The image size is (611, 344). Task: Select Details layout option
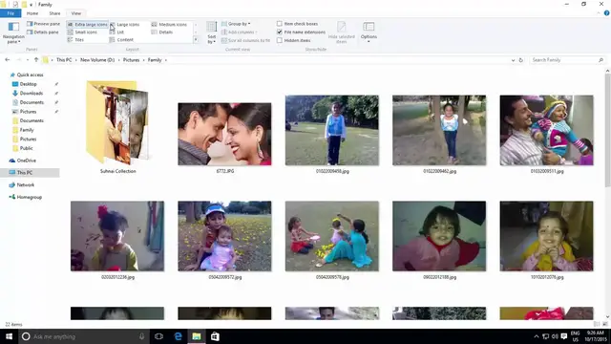coord(162,32)
